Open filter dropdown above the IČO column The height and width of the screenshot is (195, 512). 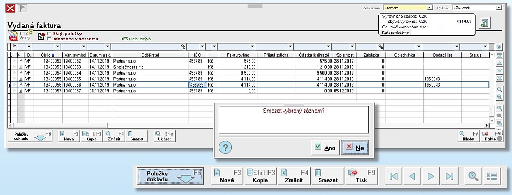[202, 47]
